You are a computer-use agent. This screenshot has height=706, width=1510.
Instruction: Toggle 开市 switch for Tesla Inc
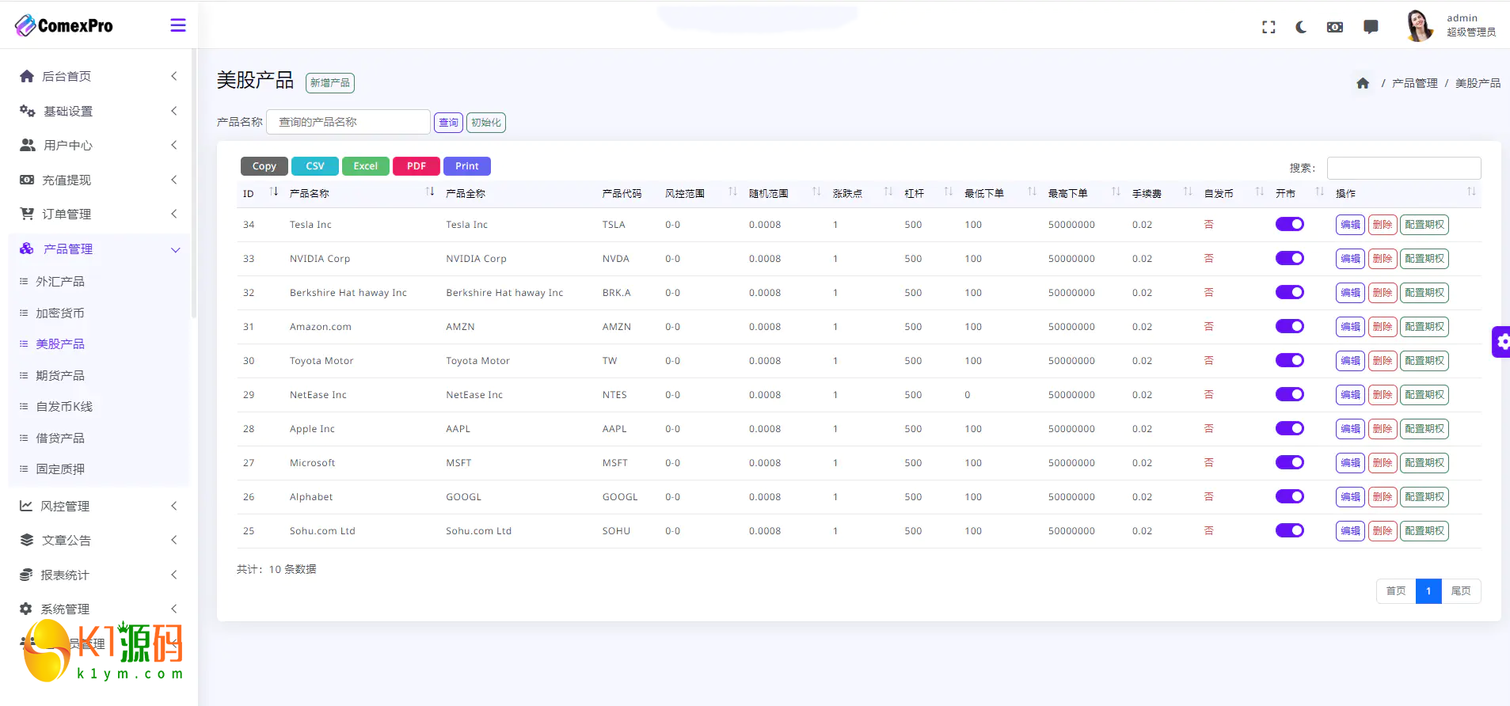1290,224
